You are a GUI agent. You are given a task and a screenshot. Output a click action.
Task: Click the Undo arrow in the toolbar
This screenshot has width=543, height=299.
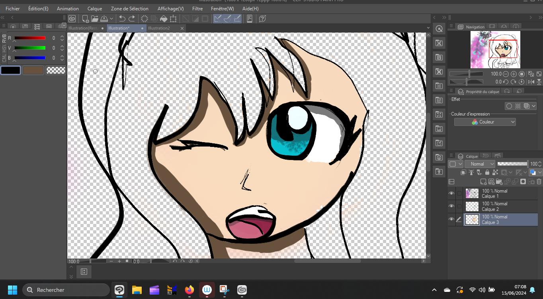pyautogui.click(x=122, y=19)
